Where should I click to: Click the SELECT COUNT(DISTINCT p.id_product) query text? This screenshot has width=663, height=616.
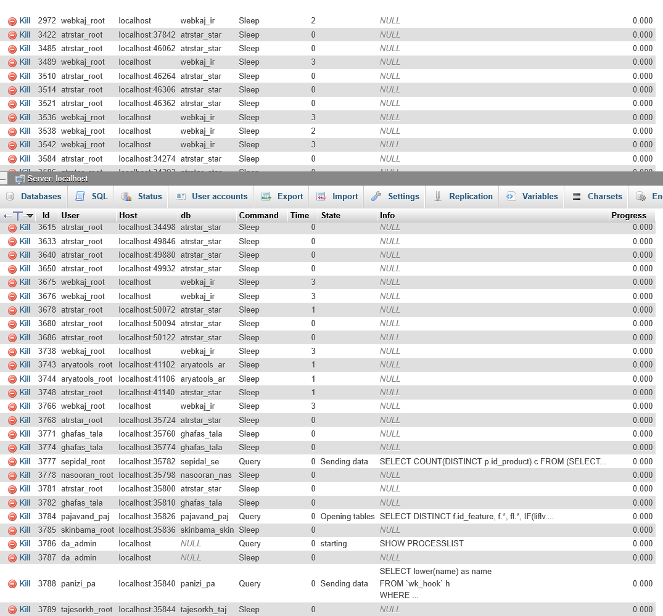tap(493, 461)
